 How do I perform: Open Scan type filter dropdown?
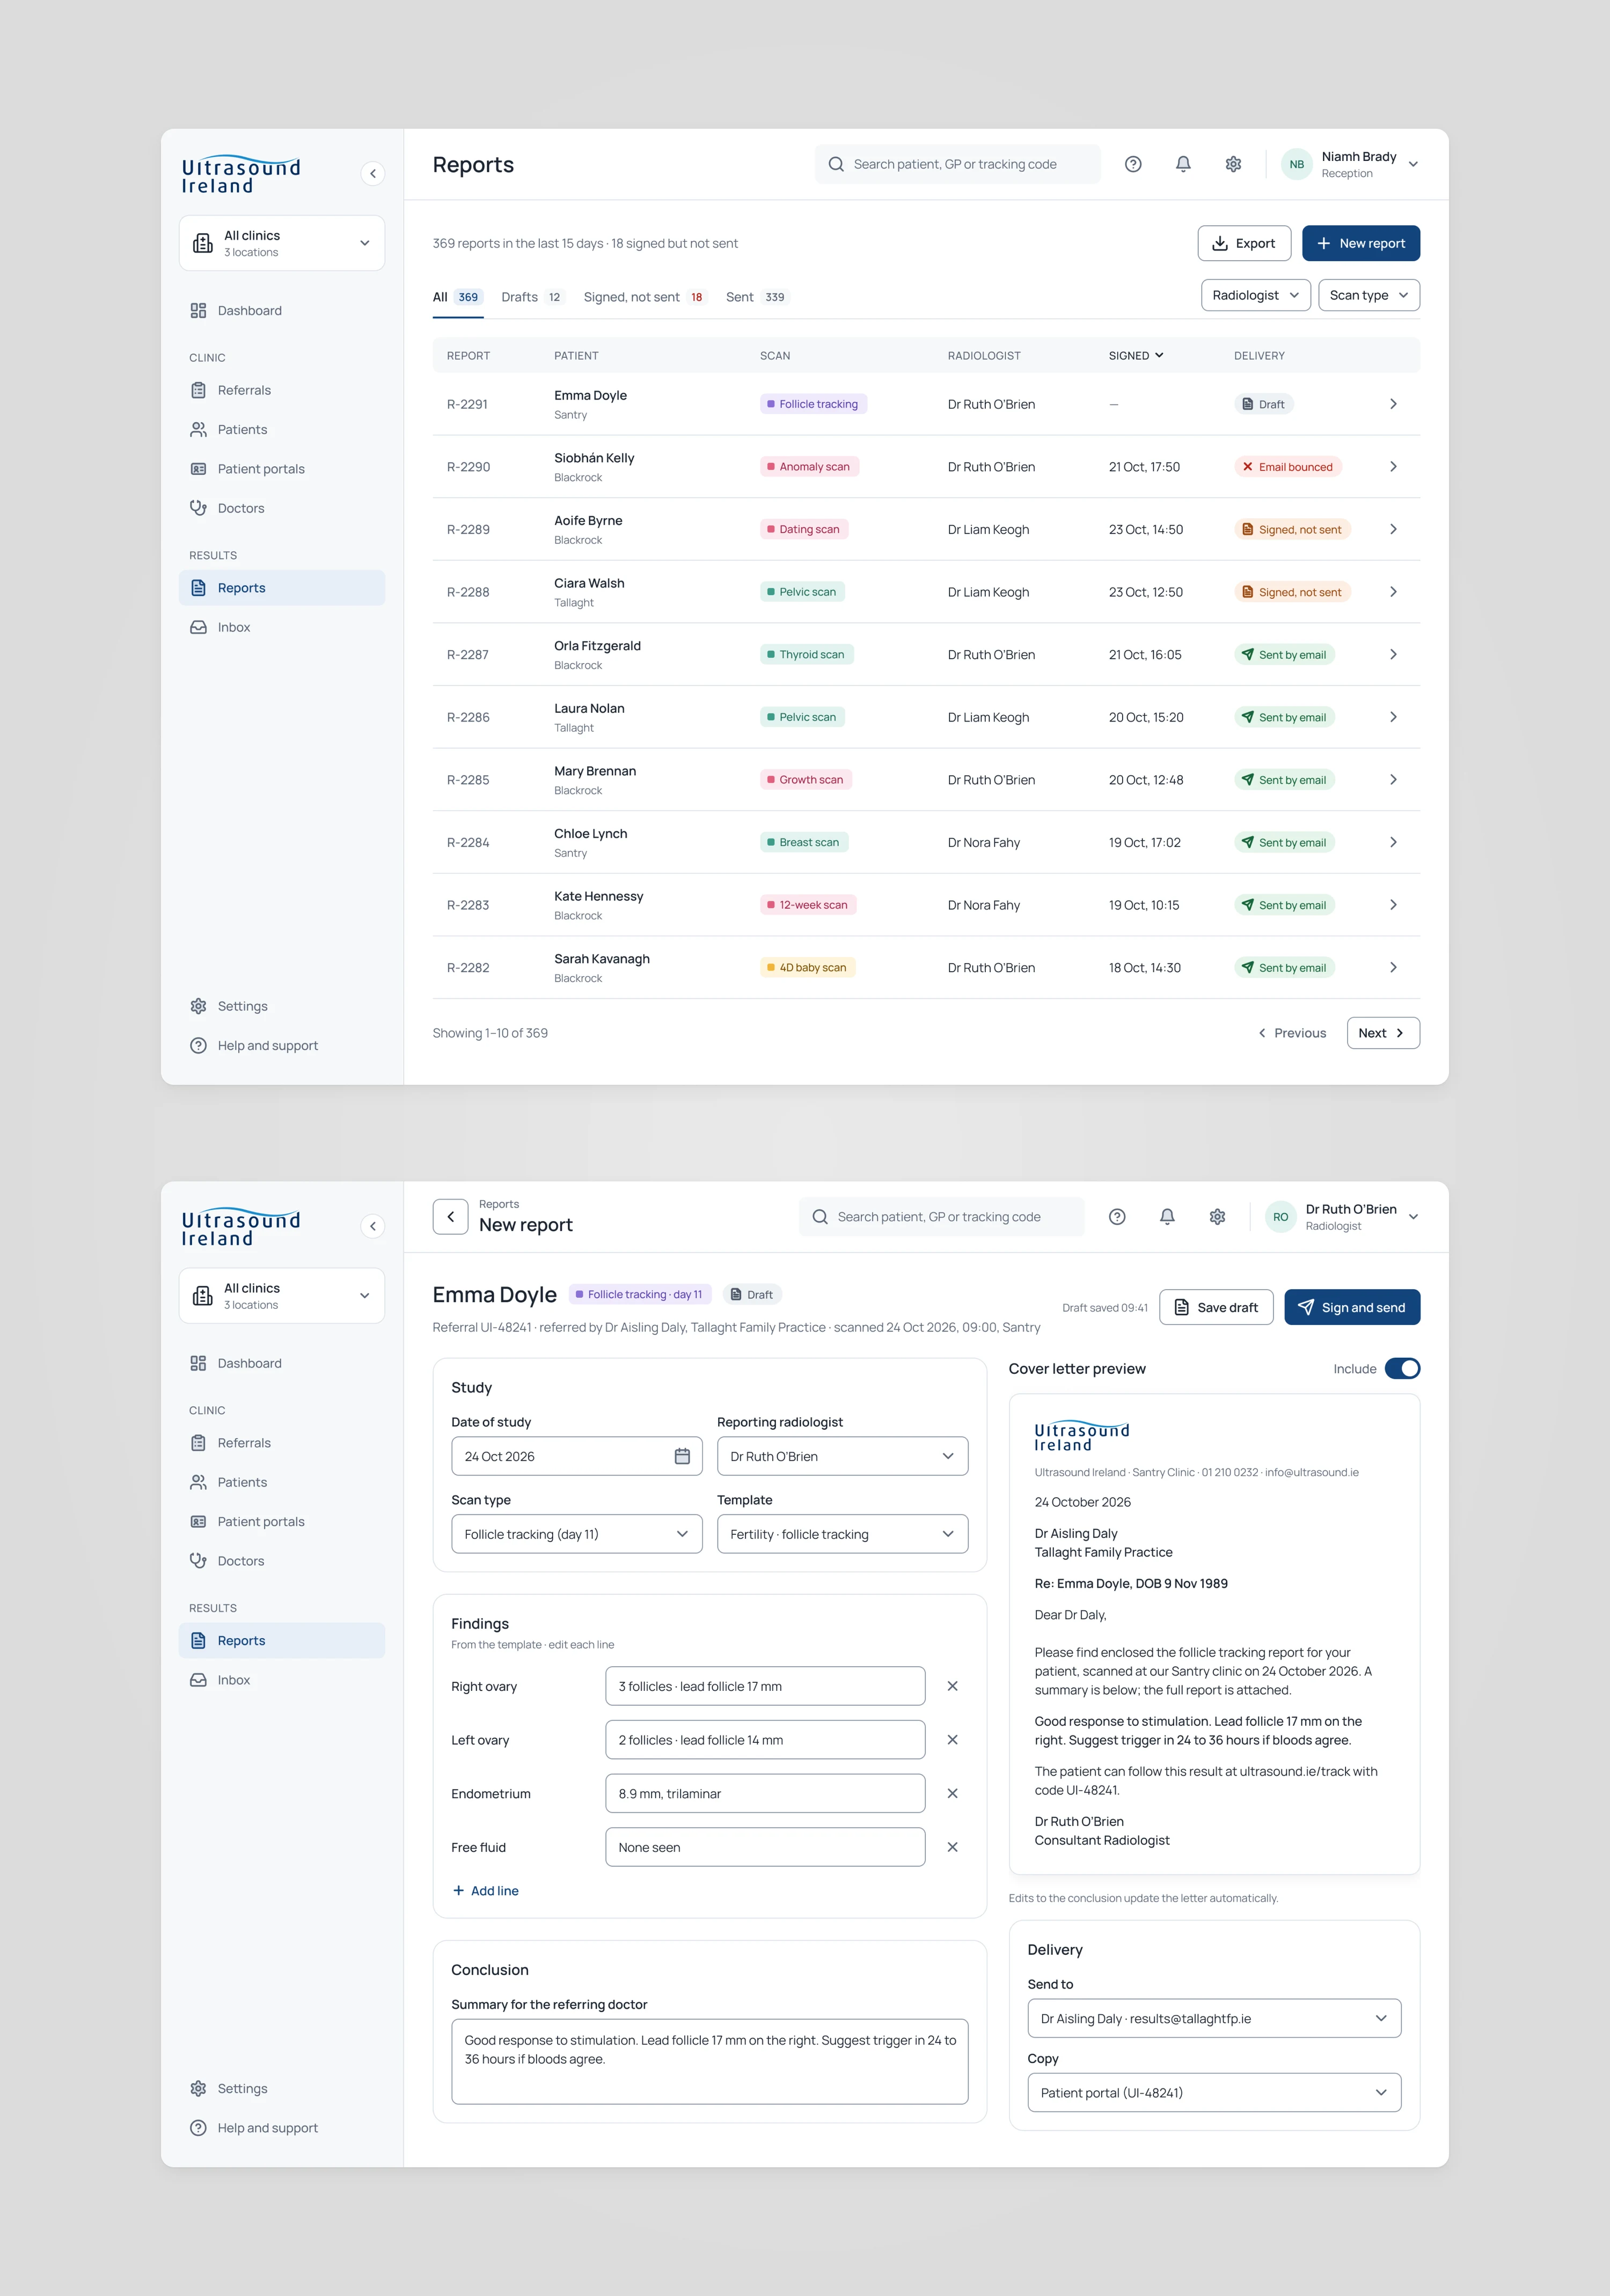pyautogui.click(x=1369, y=295)
